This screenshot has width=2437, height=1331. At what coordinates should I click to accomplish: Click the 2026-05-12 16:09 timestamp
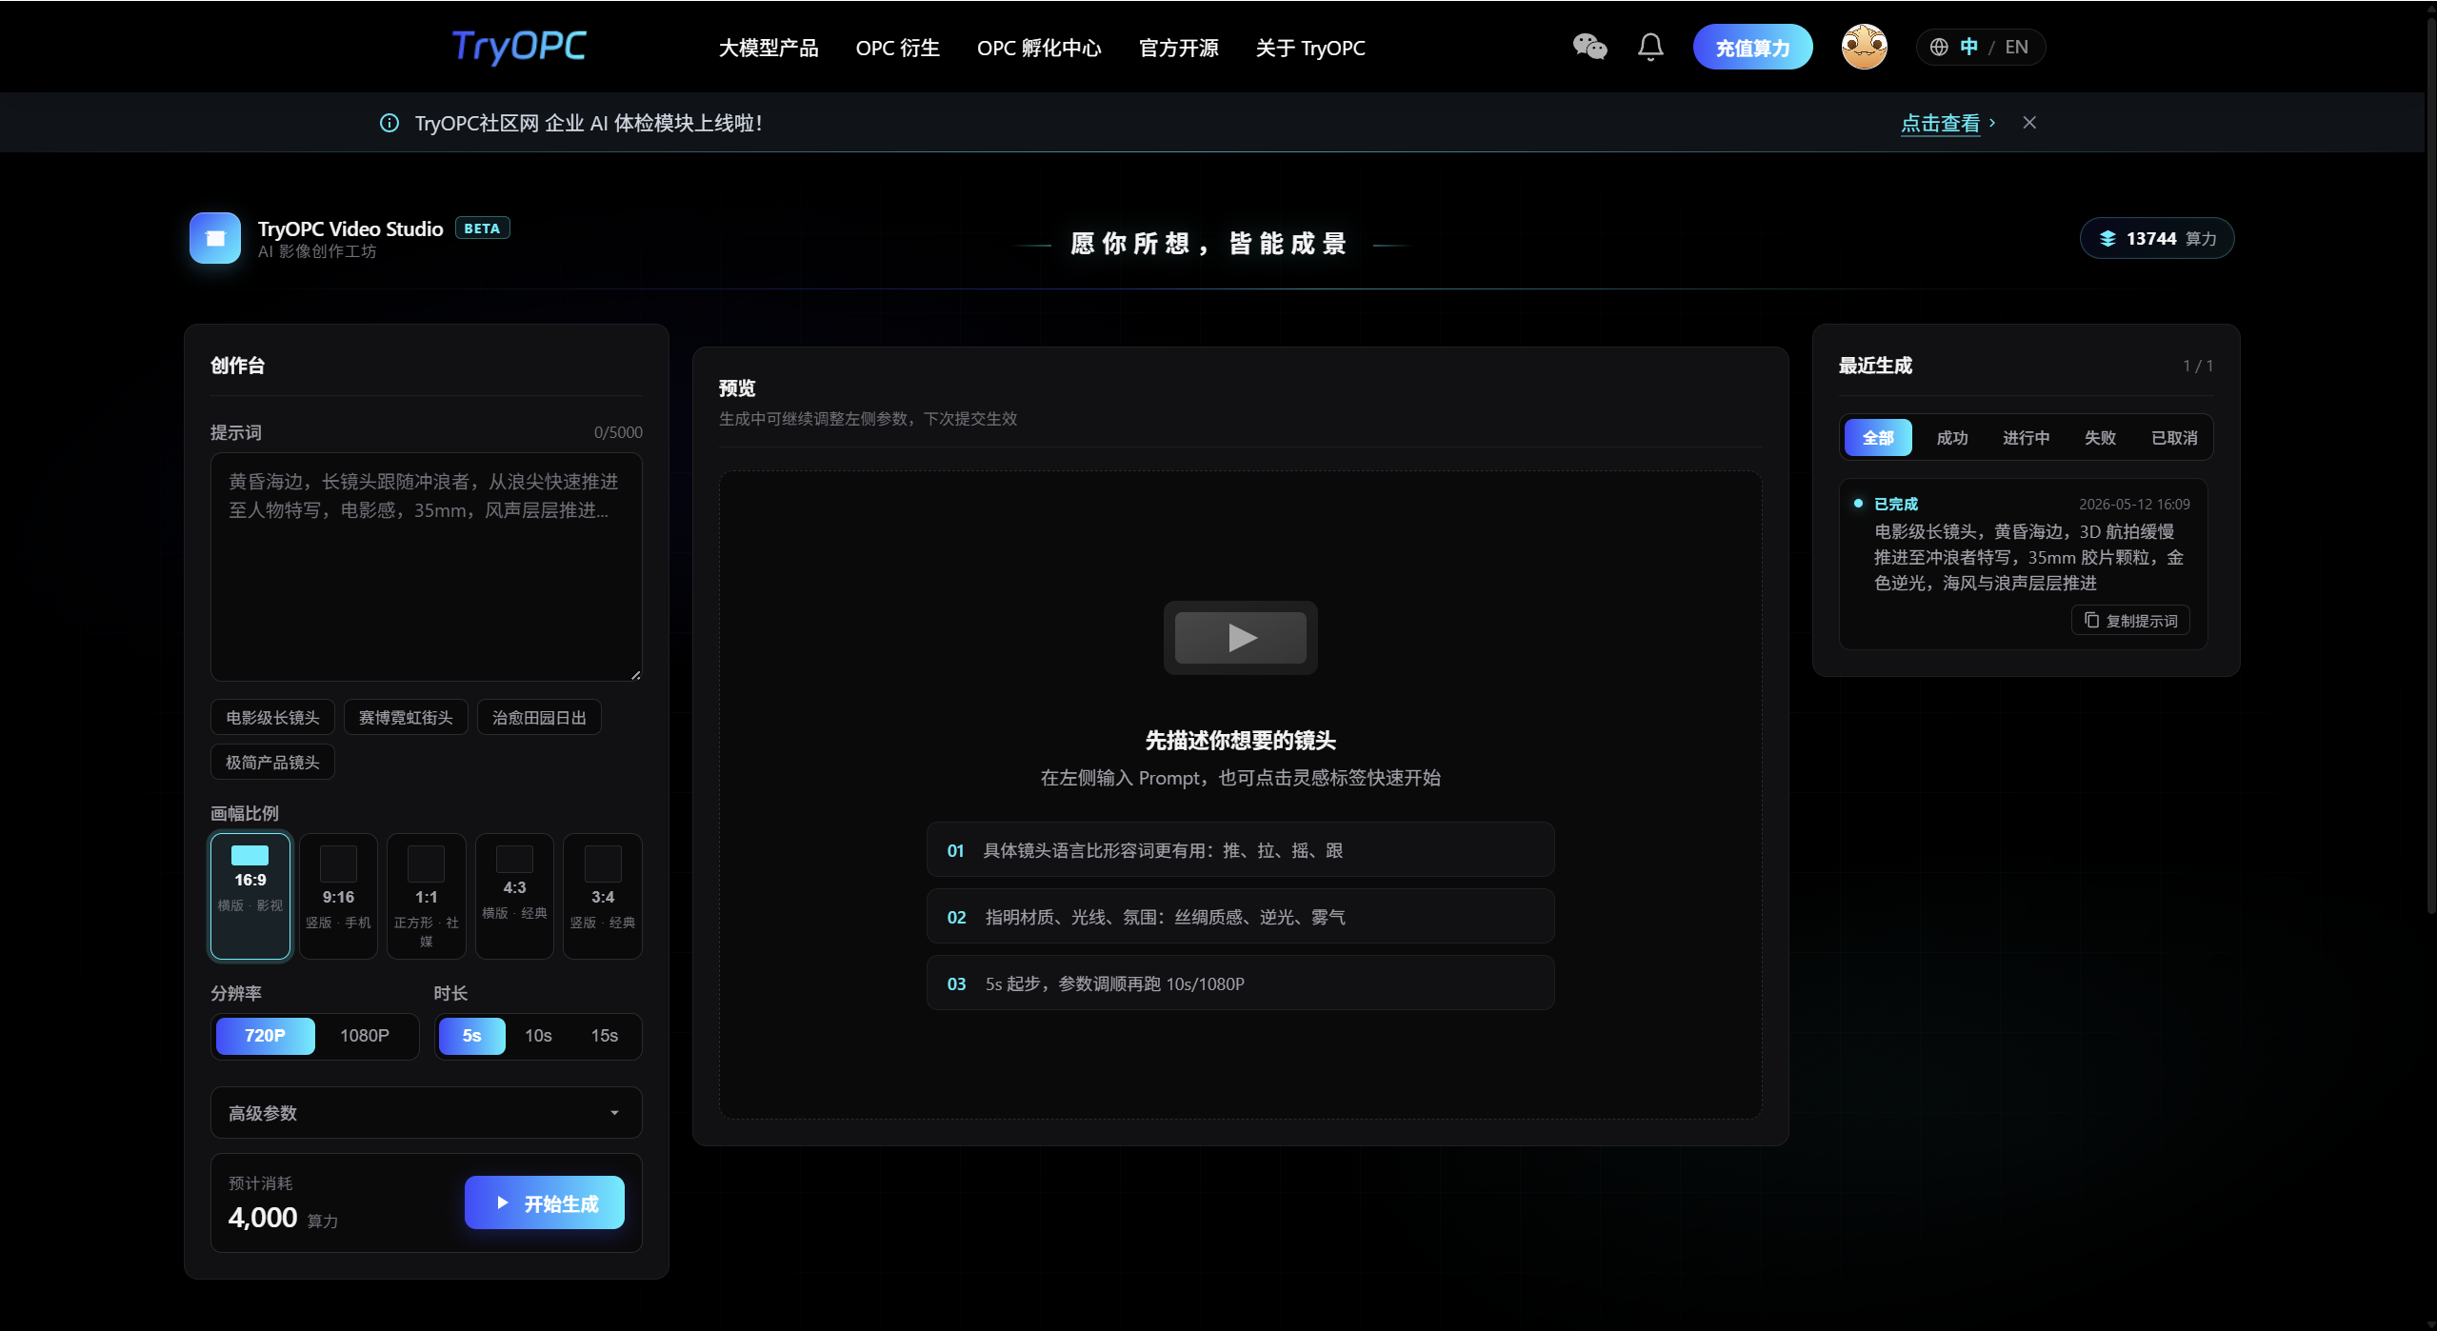pos(2133,504)
